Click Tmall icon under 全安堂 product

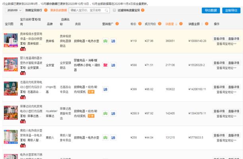coord(23,73)
